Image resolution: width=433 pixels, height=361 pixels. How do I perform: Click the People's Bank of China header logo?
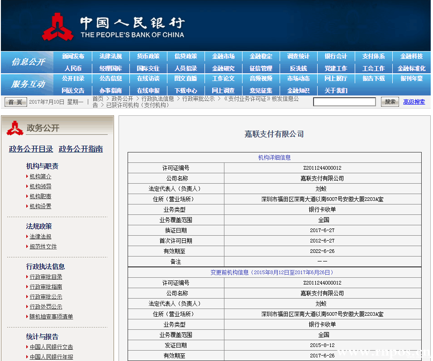(113, 27)
